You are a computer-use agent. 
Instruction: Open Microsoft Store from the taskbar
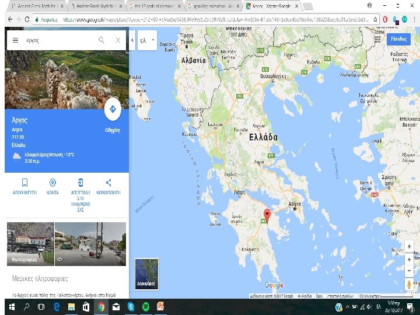[86, 307]
